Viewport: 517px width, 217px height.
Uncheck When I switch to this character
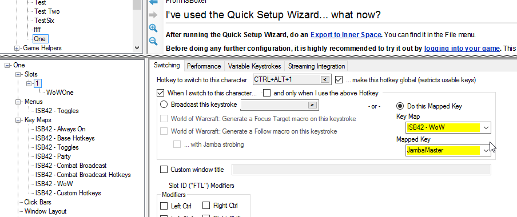coord(161,93)
